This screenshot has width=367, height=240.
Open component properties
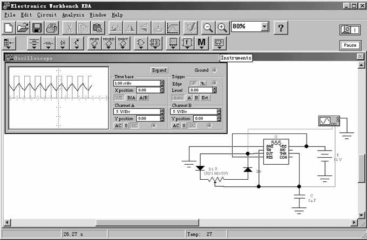(x=191, y=28)
